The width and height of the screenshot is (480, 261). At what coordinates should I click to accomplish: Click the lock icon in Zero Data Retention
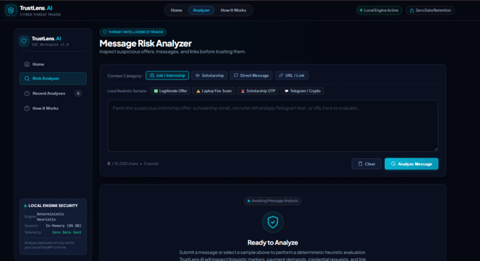(412, 10)
